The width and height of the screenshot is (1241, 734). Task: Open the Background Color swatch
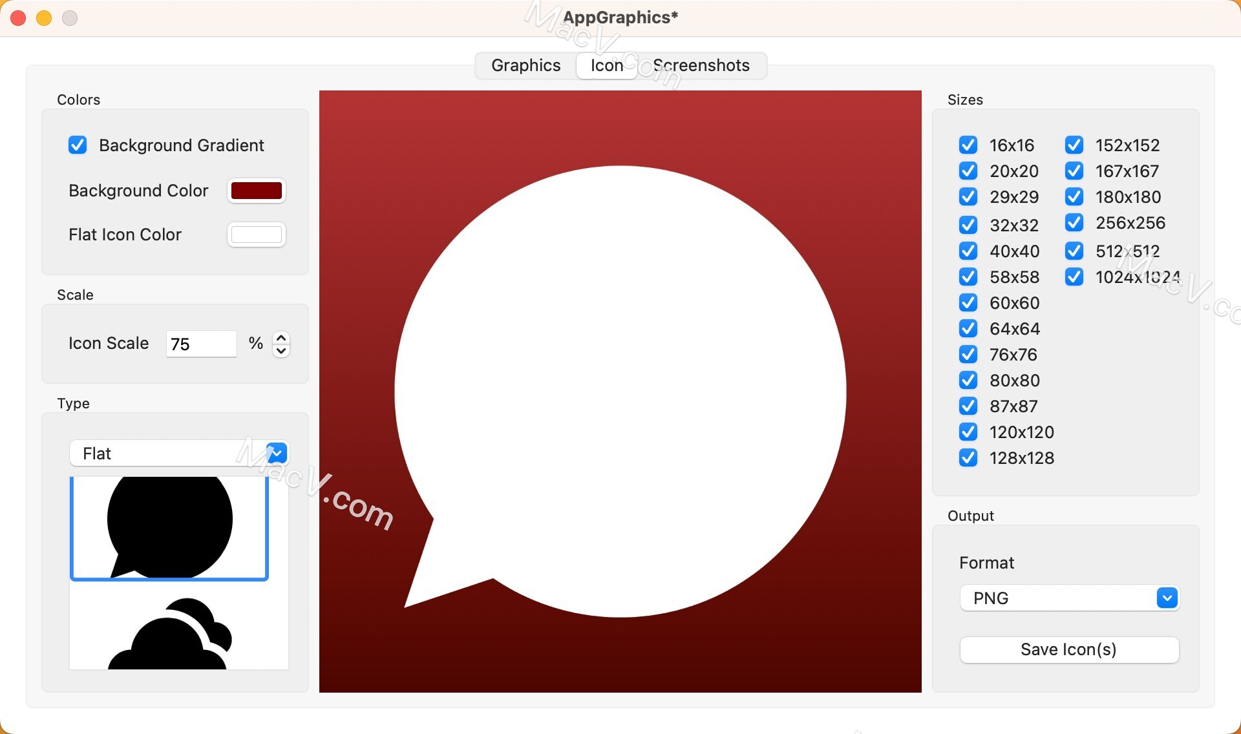pos(257,191)
